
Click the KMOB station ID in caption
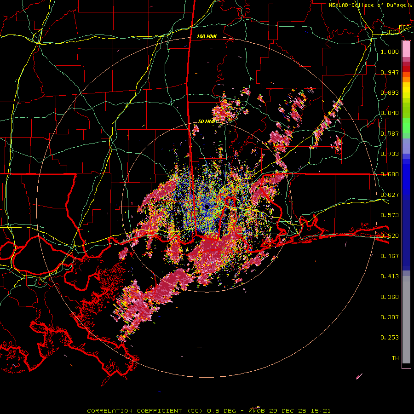[257, 411]
